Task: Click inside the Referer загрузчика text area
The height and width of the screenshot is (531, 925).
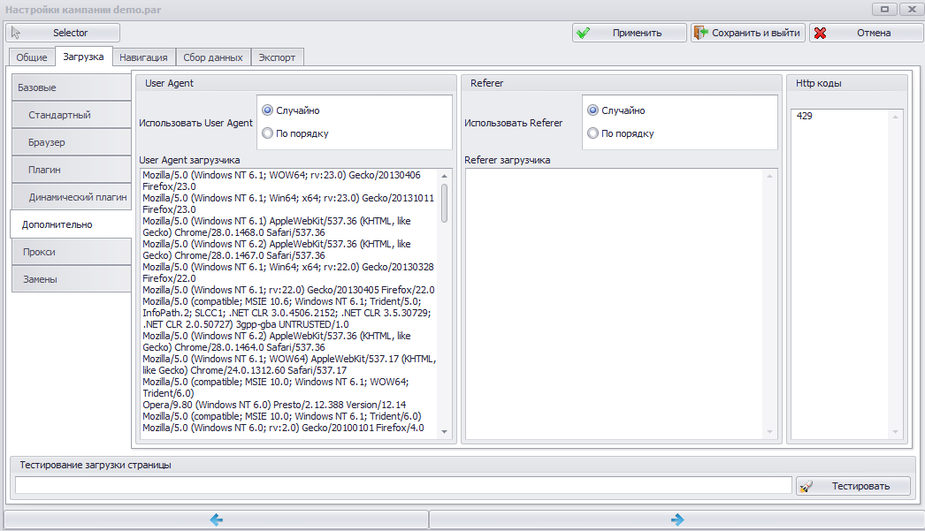Action: (615, 304)
